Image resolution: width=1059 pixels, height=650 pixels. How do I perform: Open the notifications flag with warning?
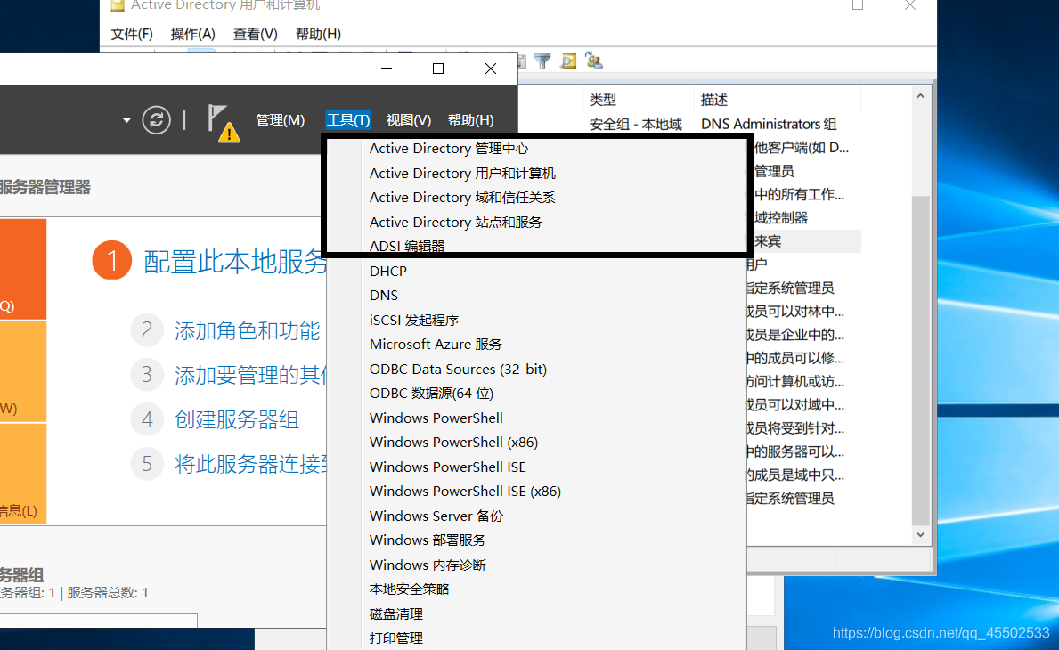[x=223, y=123]
